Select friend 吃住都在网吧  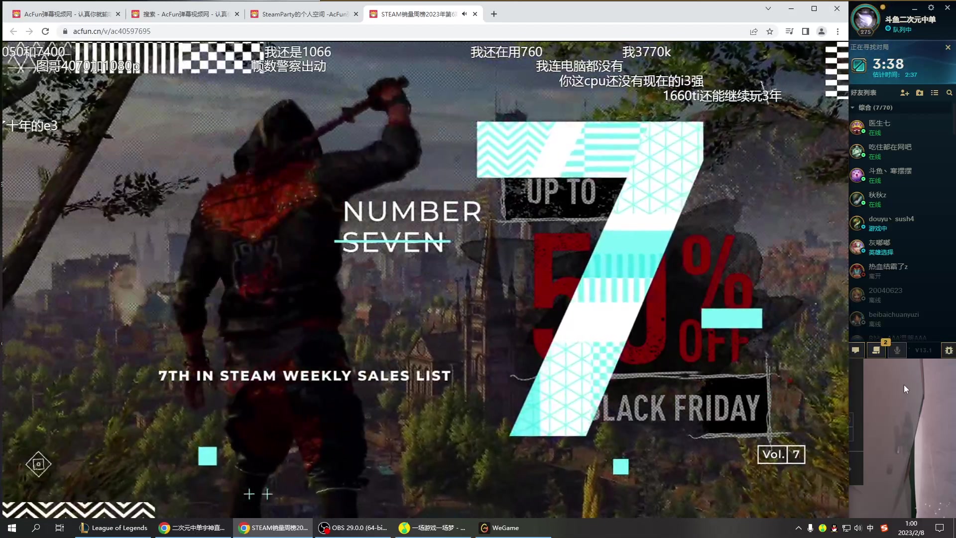[x=900, y=151]
